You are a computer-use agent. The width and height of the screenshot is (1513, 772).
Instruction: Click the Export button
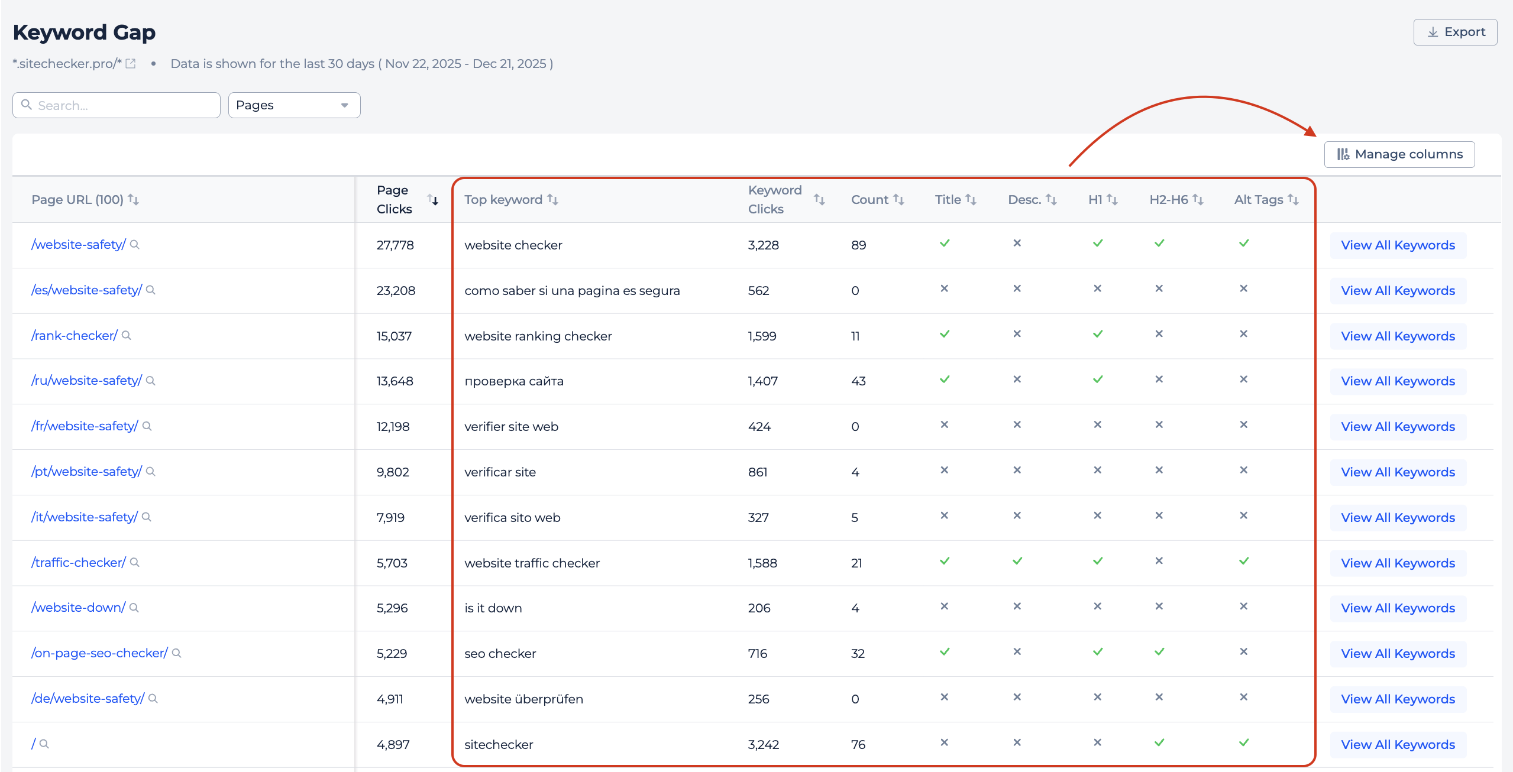(1455, 32)
